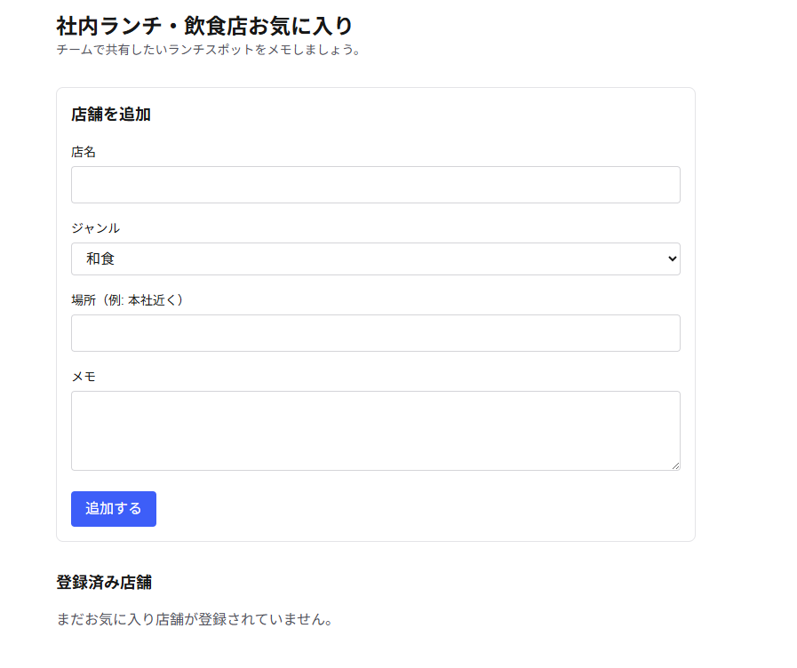Click the 店舗を追加 section heading
This screenshot has height=668, width=797.
point(111,115)
